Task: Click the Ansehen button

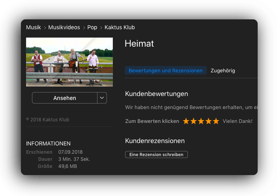Action: coord(65,98)
